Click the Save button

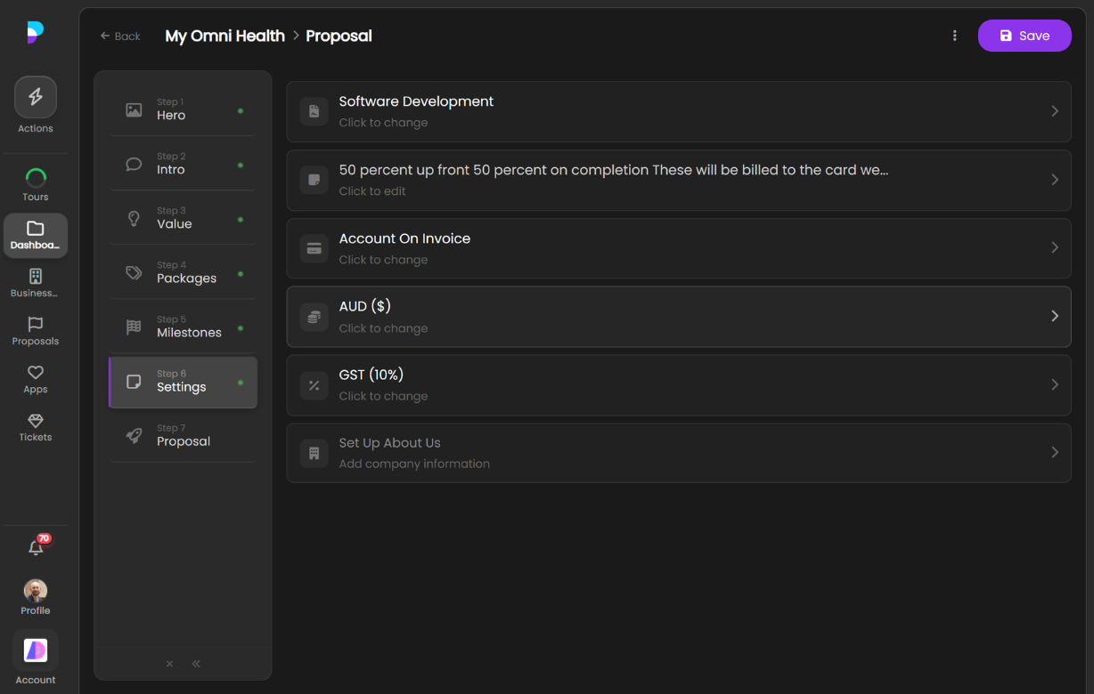tap(1024, 36)
